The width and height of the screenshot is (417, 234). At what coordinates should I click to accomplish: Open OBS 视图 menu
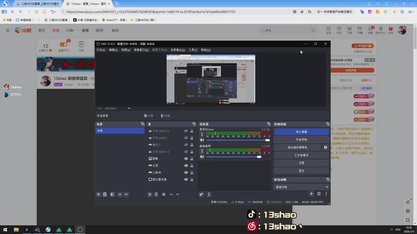pyautogui.click(x=126, y=50)
